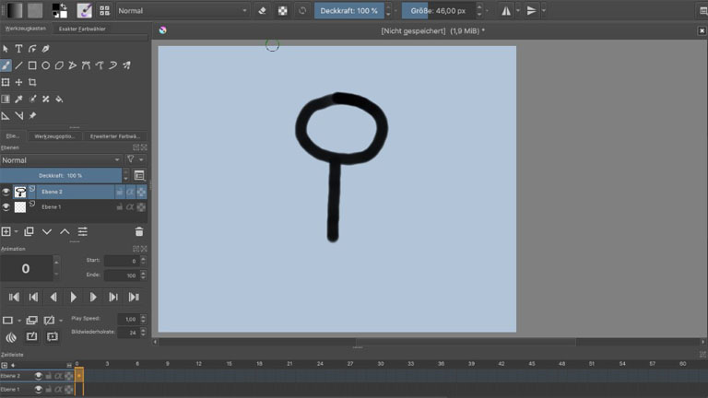Image resolution: width=708 pixels, height=398 pixels.
Task: Duplicate the current layer
Action: pos(29,231)
